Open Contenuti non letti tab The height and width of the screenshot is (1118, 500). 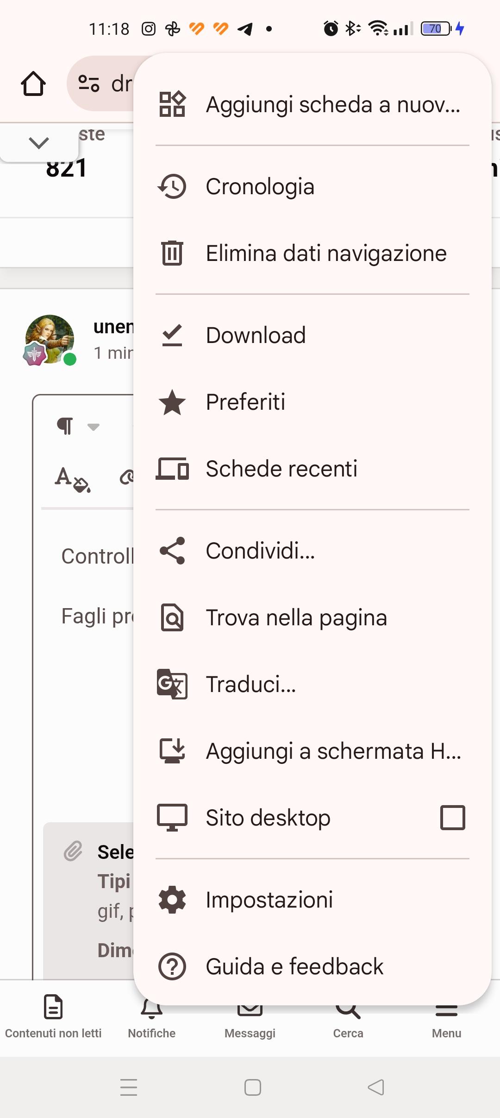[53, 1015]
